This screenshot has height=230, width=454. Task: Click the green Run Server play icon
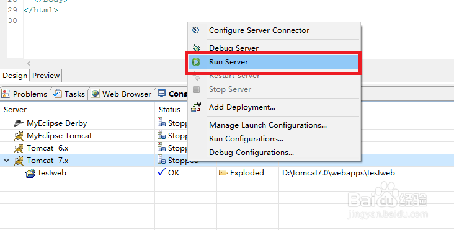tap(196, 62)
